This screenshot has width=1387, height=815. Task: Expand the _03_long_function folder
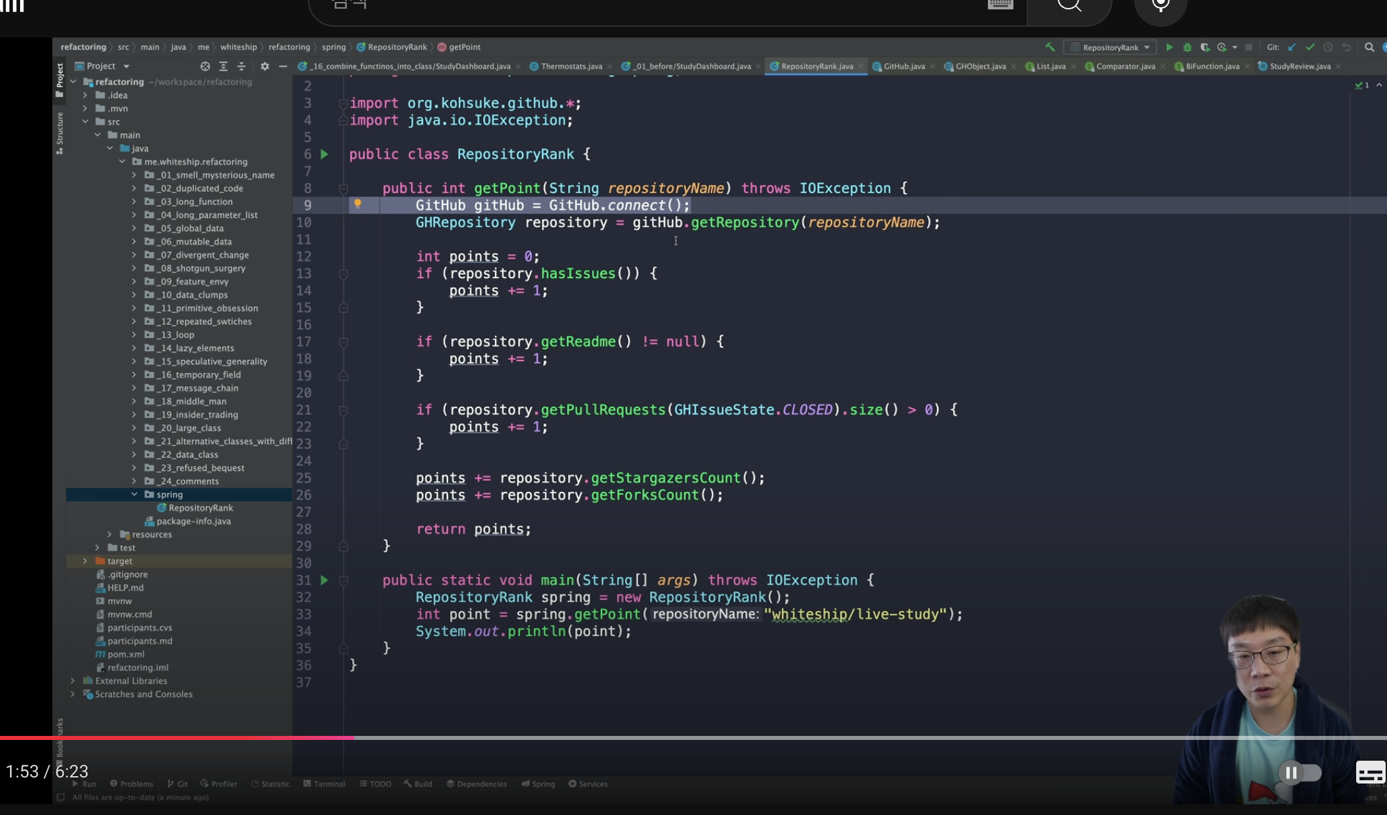pos(133,201)
